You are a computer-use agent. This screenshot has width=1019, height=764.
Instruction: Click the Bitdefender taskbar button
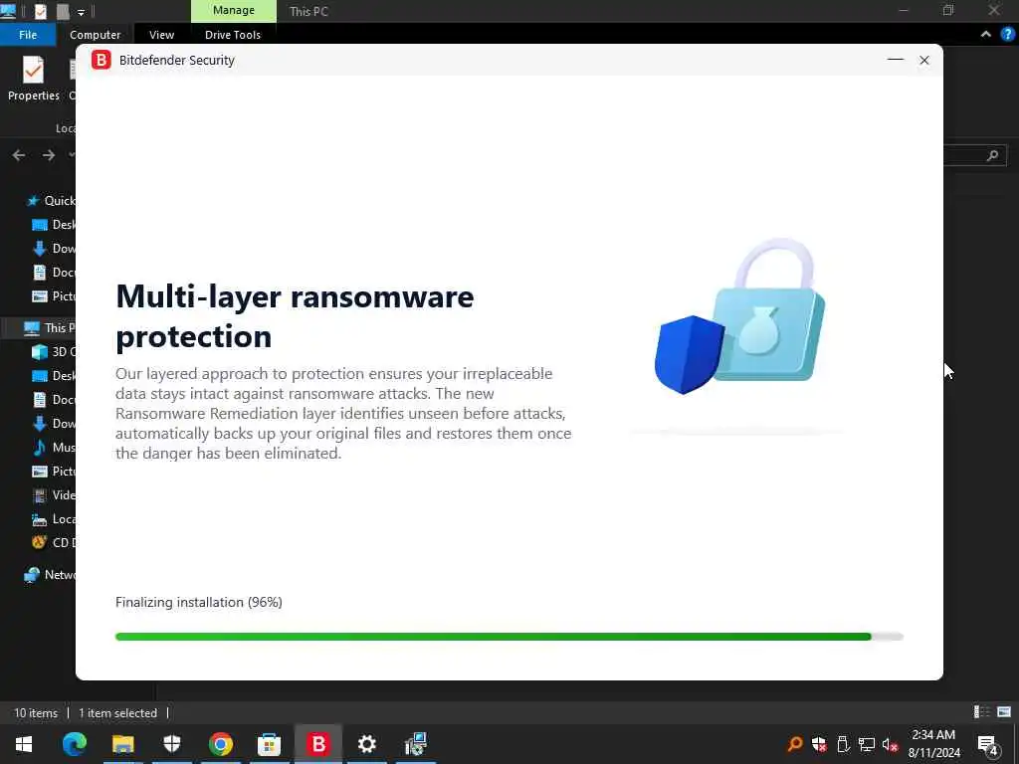click(318, 744)
